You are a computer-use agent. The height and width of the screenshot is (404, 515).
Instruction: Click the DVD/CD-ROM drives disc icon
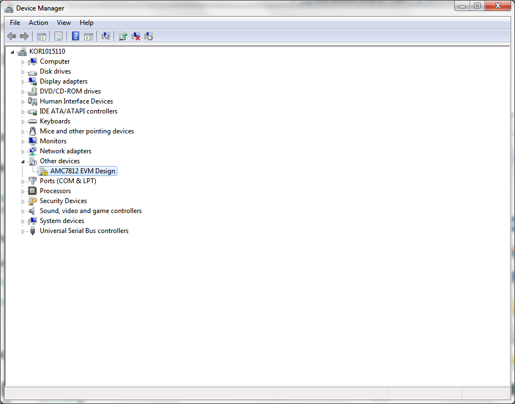coord(33,91)
